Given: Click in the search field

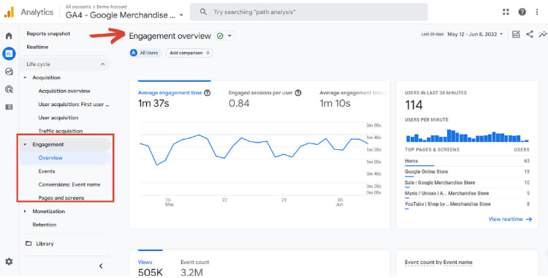Looking at the screenshot, I should (x=308, y=12).
